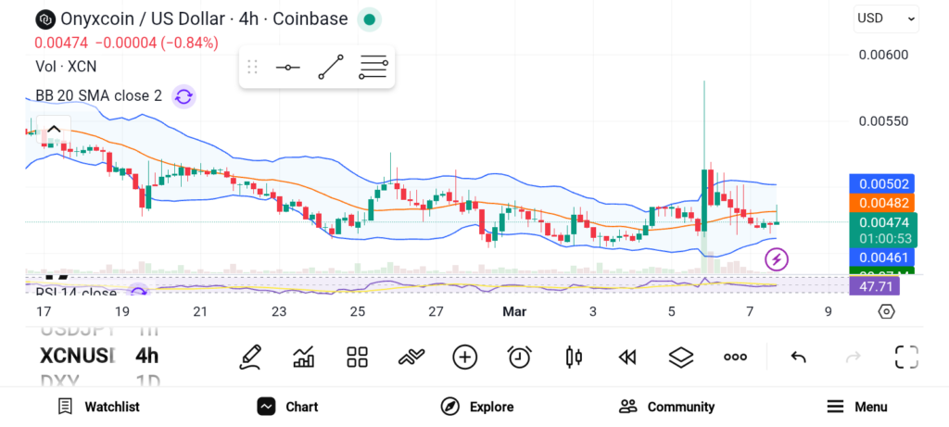949x427 pixels.
Task: Open the grid layout templates icon
Action: (x=357, y=357)
